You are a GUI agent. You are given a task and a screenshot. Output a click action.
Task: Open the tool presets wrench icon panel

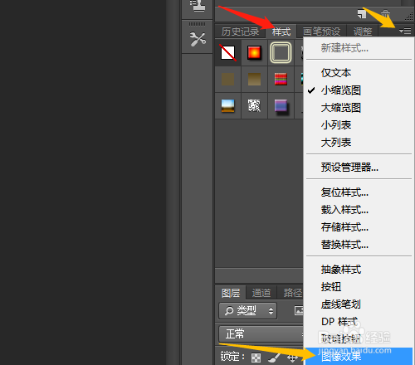tap(198, 39)
